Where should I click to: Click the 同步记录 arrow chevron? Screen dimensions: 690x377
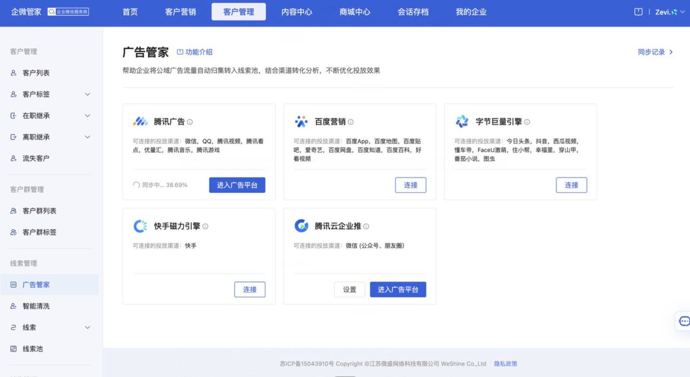click(x=671, y=52)
